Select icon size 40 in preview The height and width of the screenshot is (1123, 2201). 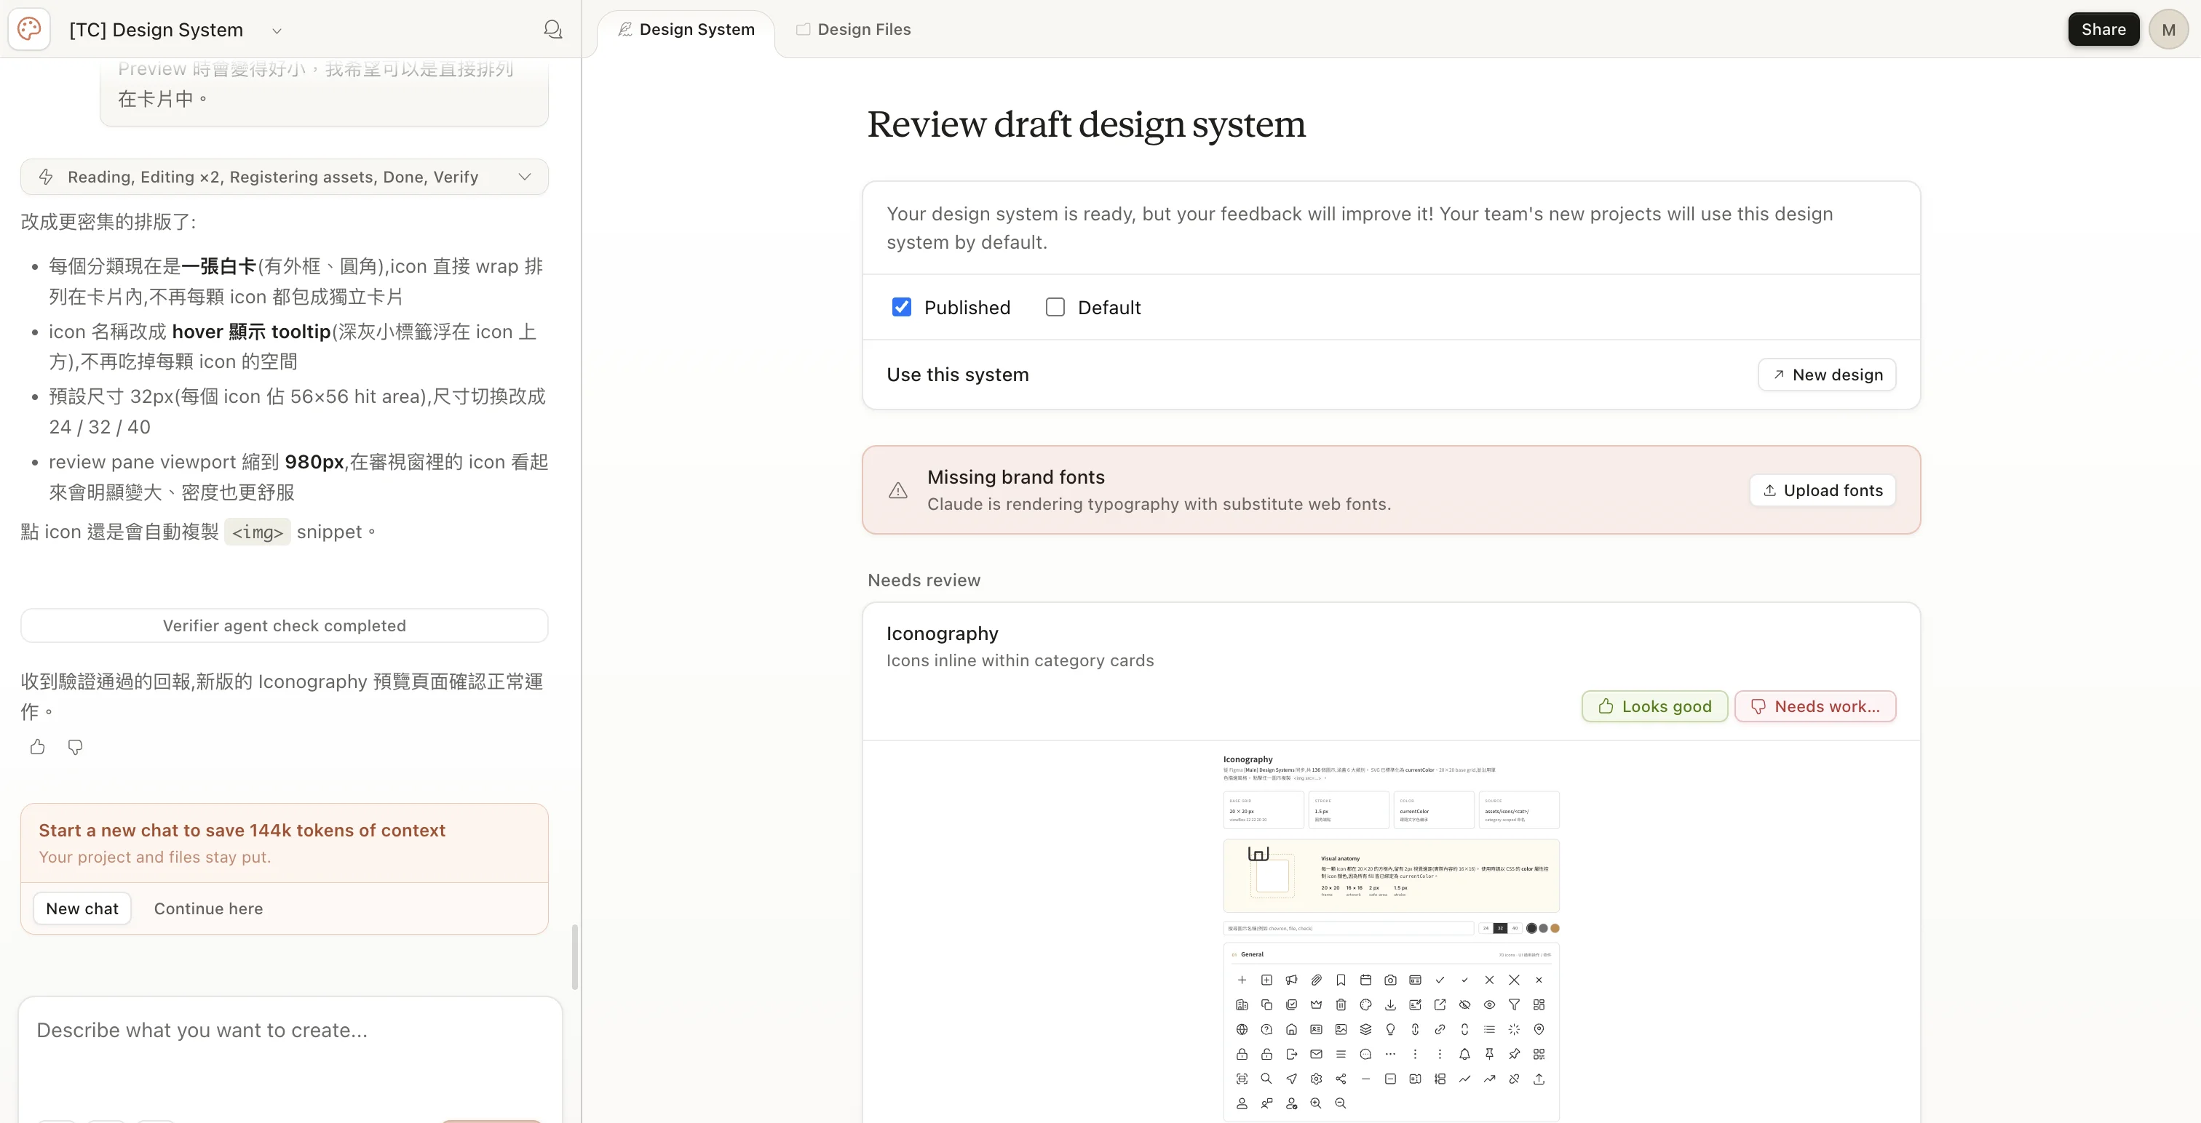point(1515,927)
